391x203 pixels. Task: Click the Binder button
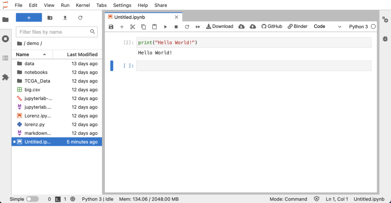[x=297, y=27]
